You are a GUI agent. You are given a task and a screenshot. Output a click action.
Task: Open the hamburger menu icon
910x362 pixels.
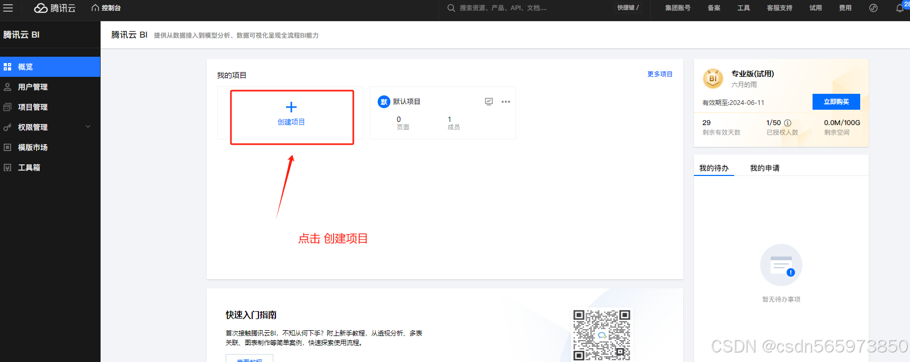pos(8,8)
